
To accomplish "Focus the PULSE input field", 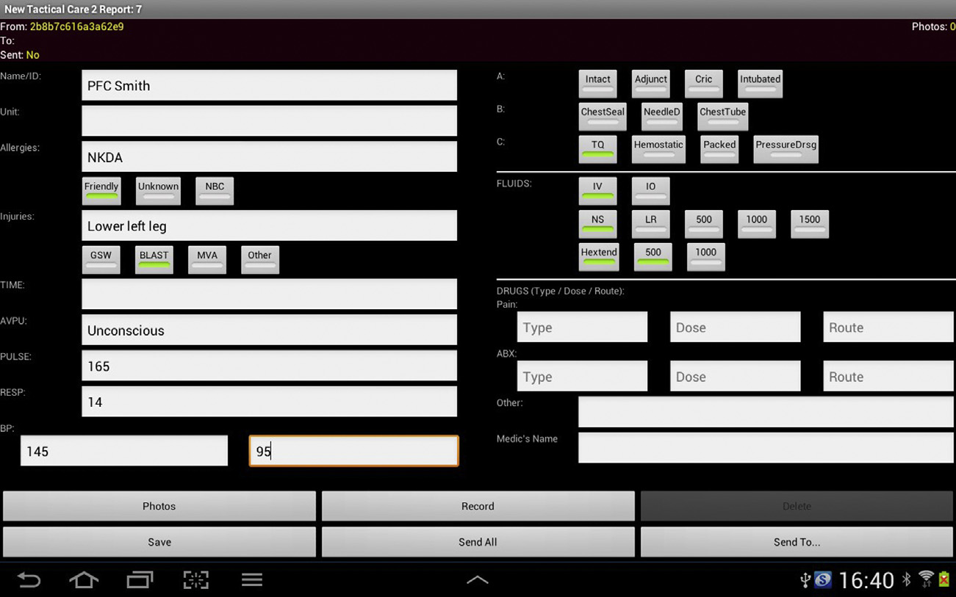I will pyautogui.click(x=269, y=366).
